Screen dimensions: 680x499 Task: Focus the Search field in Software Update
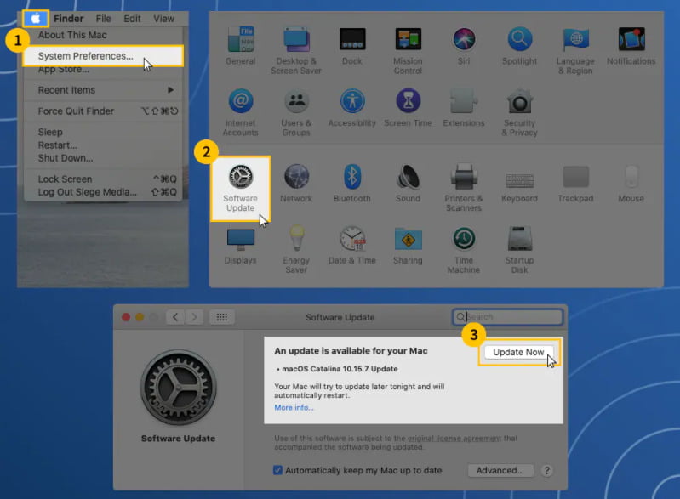point(507,316)
